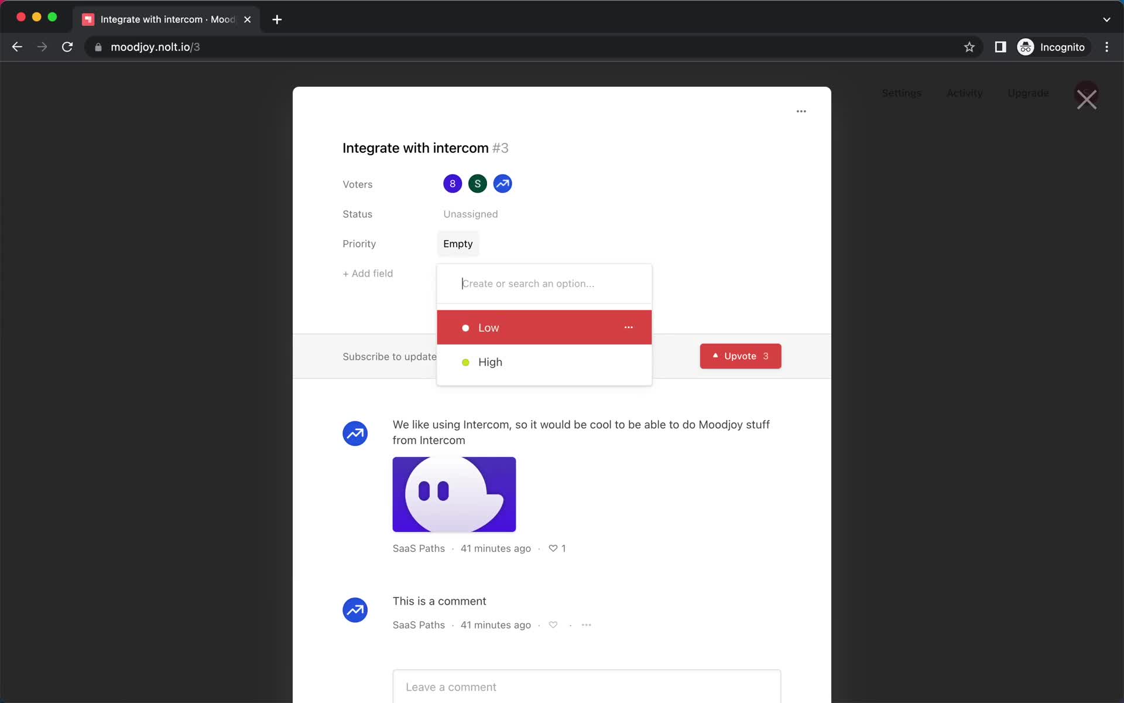
Task: Click the comment overflow three-dot icon
Action: click(586, 624)
